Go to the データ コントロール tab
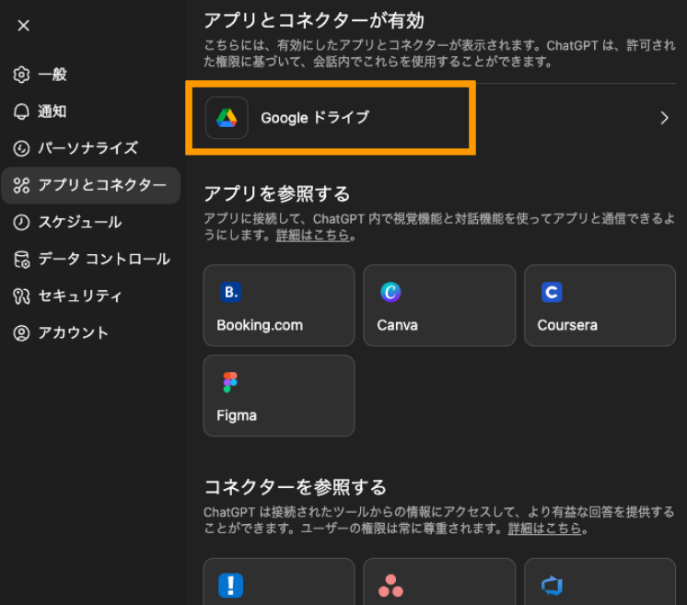The image size is (687, 605). [90, 259]
